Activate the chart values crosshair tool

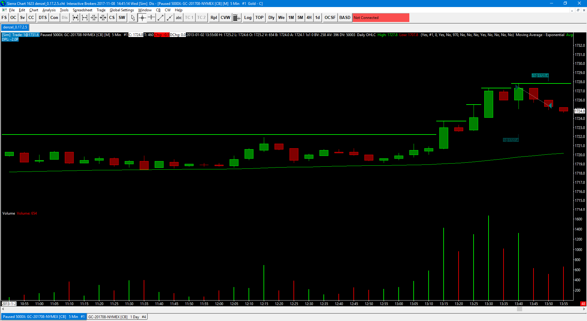pyautogui.click(x=142, y=18)
